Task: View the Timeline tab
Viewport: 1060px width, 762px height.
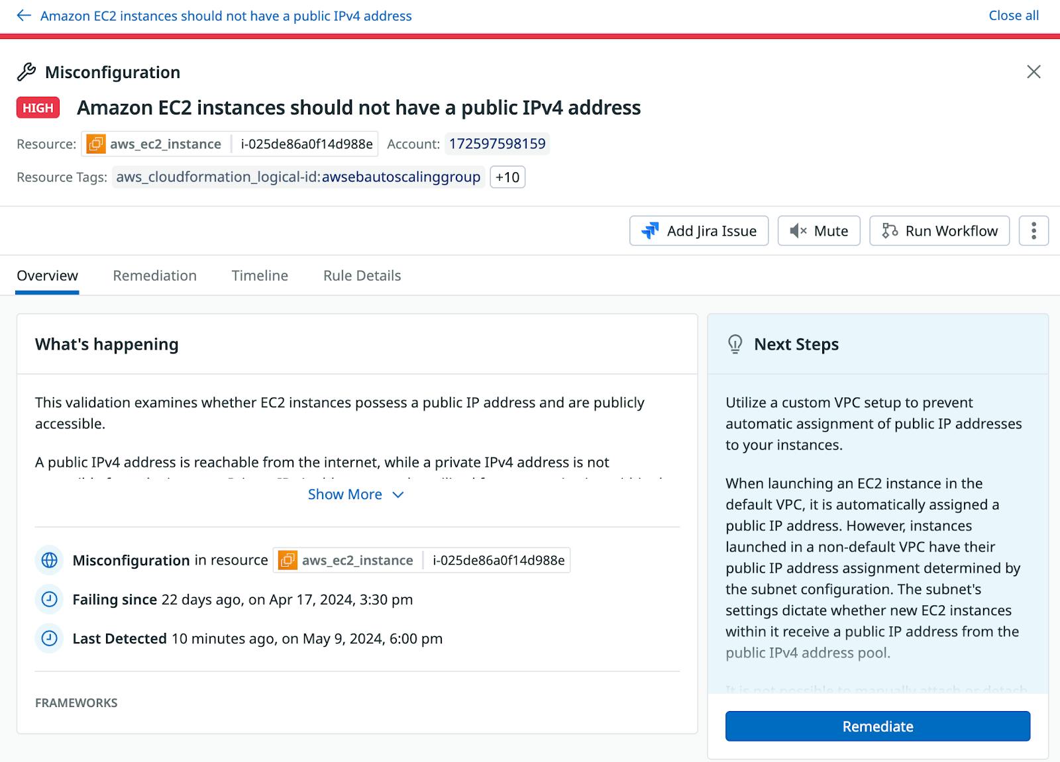Action: coord(259,275)
